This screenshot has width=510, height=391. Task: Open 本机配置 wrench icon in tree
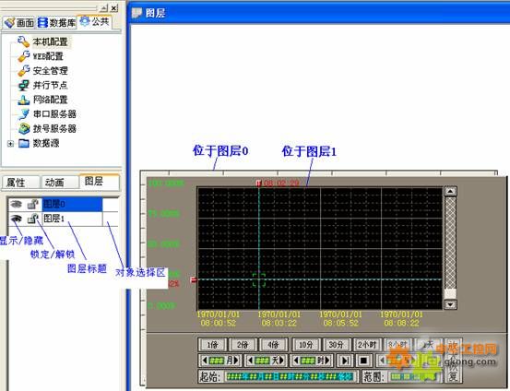pyautogui.click(x=23, y=41)
